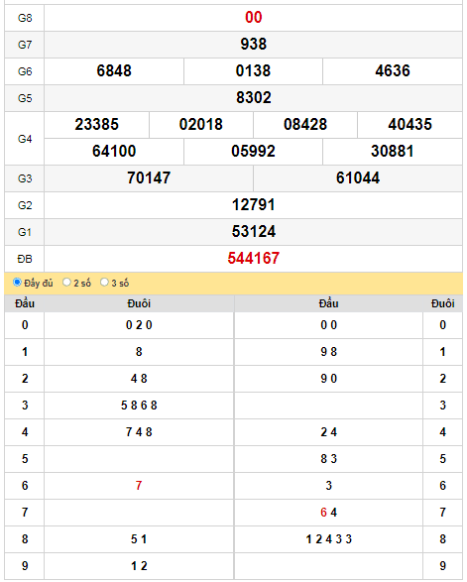The width and height of the screenshot is (467, 582).
Task: Click G3 number 61044
Action: point(358,177)
